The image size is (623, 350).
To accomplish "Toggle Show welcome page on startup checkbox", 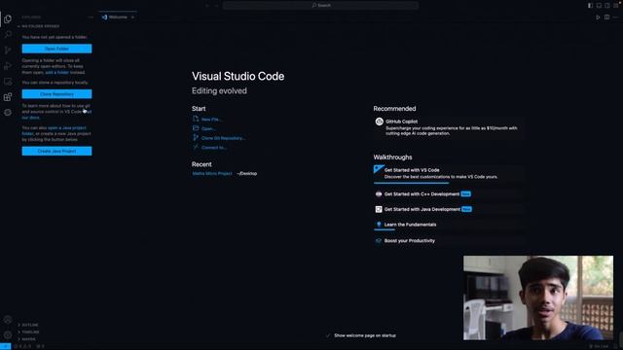I will (328, 335).
